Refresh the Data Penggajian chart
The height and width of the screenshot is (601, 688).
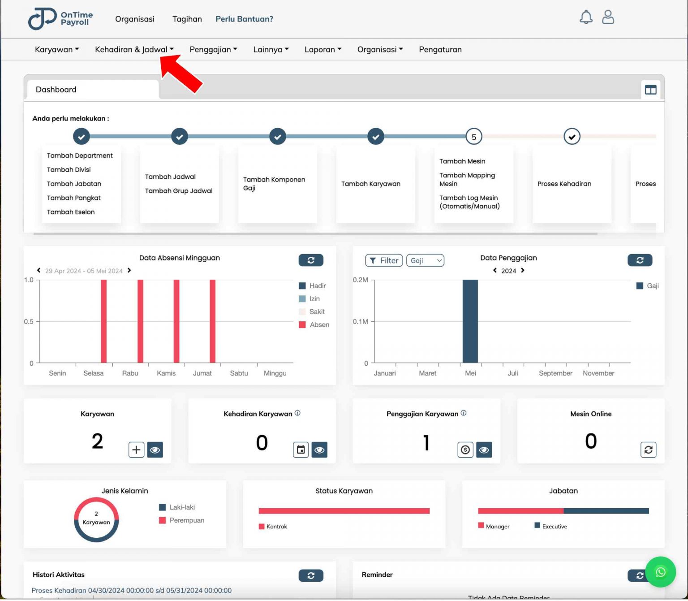coord(640,260)
